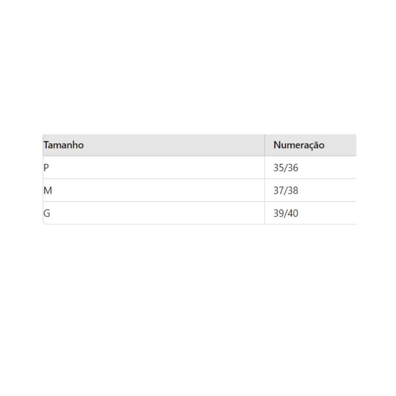Click empty middle of the M row
The image size is (396, 396).
(153, 190)
